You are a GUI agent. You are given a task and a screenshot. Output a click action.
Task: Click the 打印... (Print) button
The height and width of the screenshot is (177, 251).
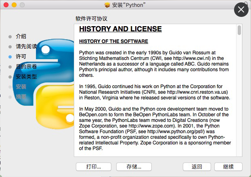94,167
